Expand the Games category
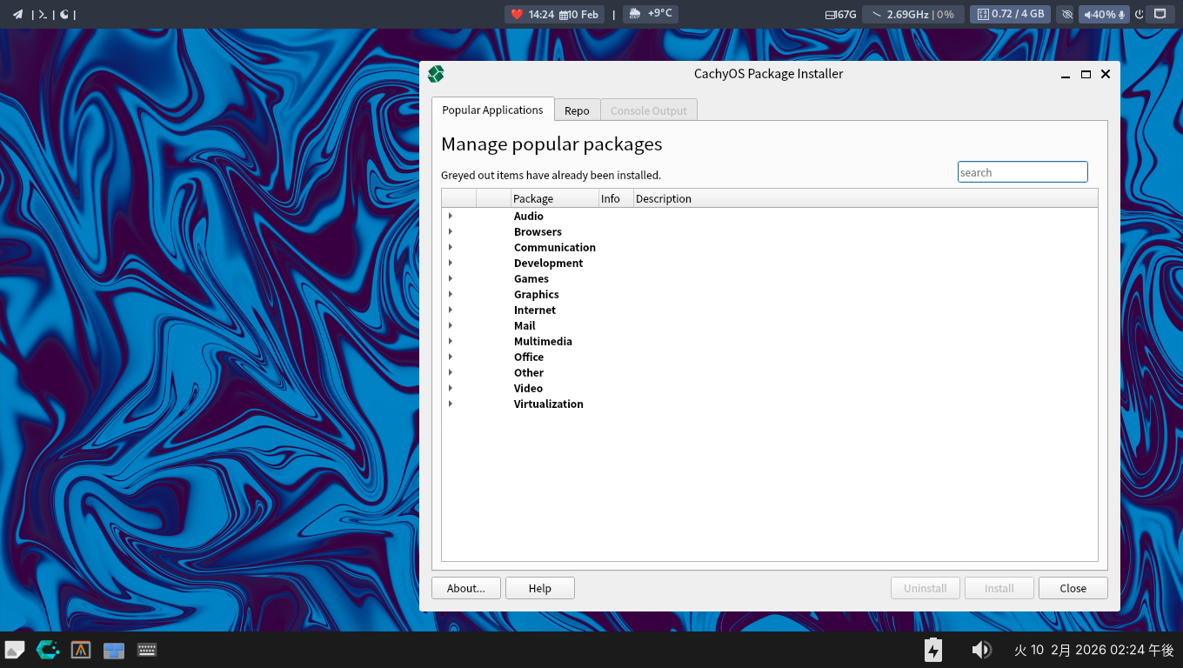 [x=450, y=278]
